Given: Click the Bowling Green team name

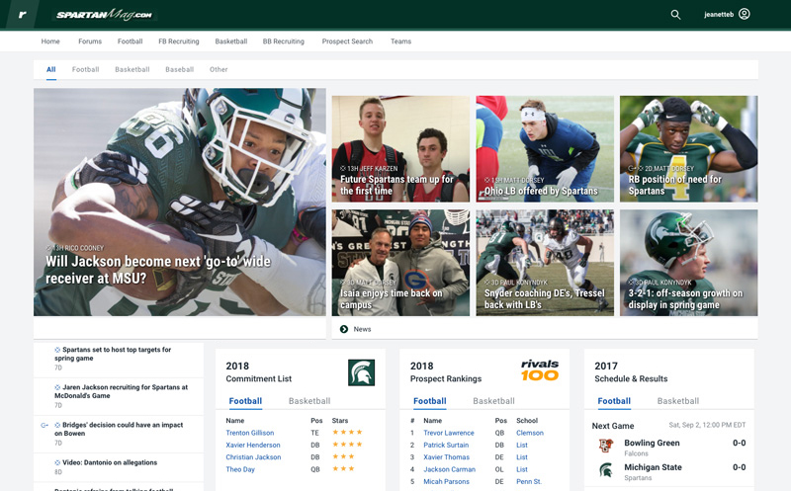Looking at the screenshot, I should point(652,443).
